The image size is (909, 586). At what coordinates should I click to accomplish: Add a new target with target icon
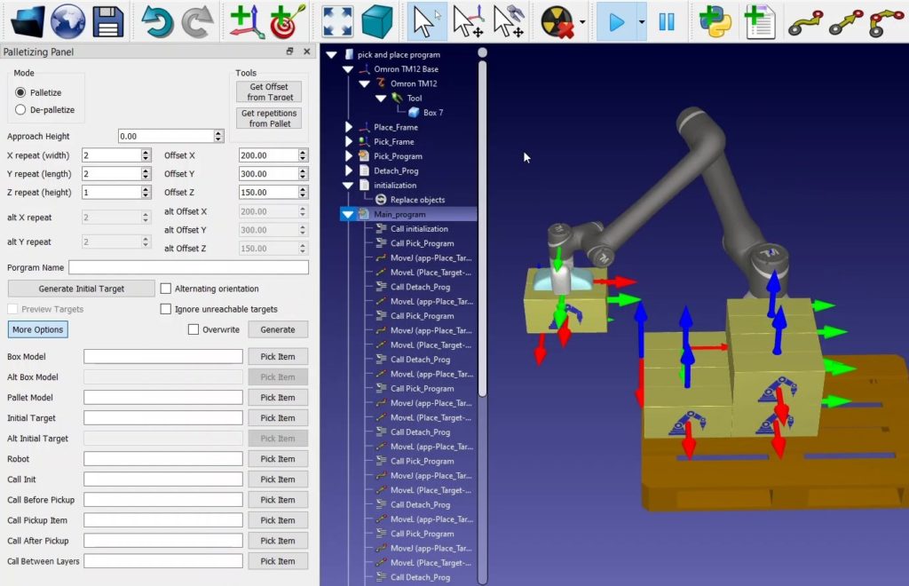pos(285,21)
